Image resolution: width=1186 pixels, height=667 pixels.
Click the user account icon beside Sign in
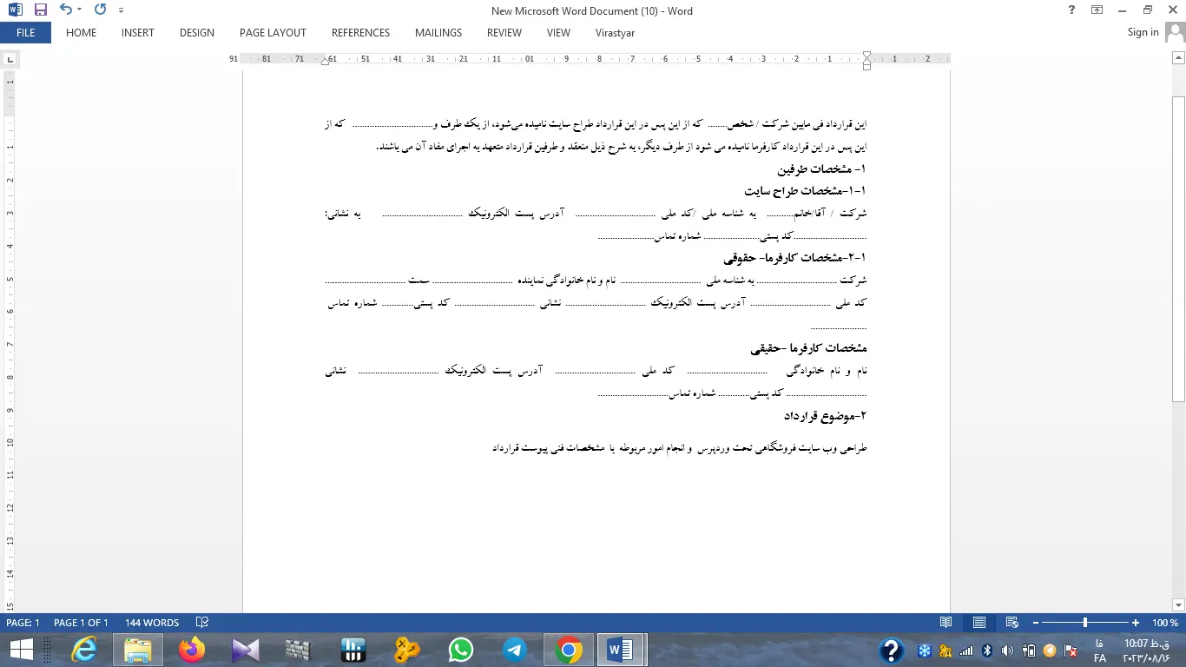point(1175,33)
